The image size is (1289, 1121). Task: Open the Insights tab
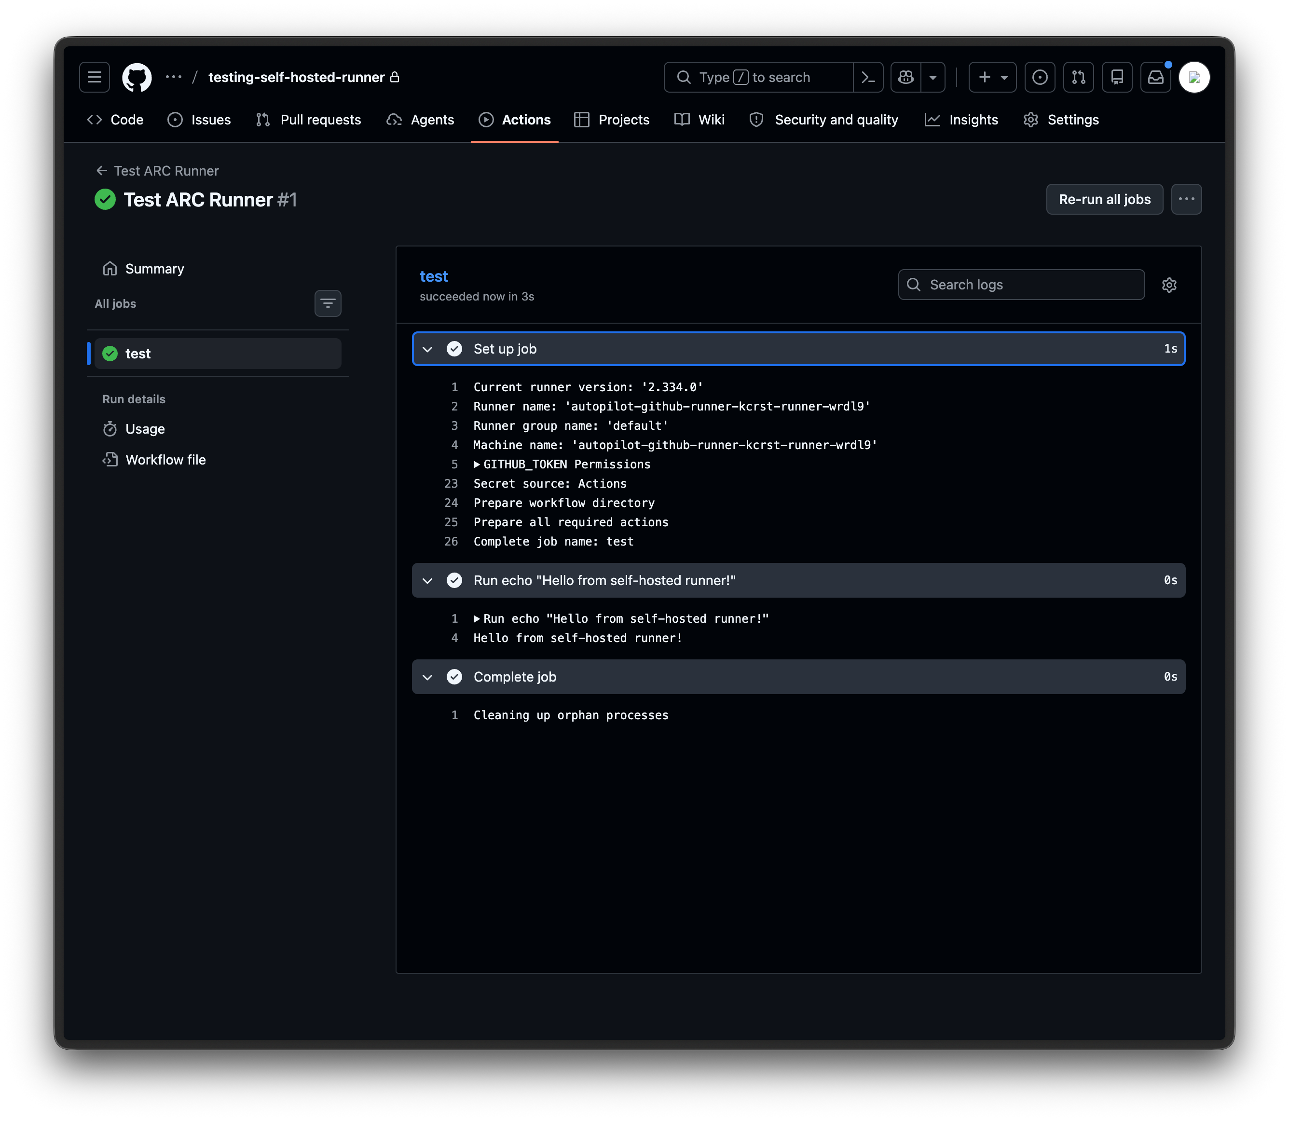point(962,120)
